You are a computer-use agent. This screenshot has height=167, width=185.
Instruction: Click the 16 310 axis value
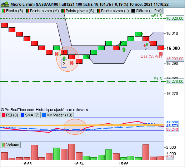(172, 33)
